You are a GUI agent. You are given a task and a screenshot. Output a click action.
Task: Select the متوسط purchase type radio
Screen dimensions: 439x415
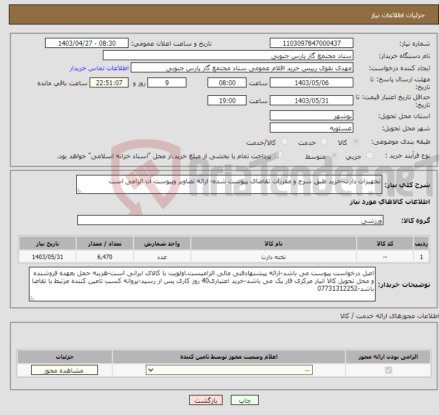pyautogui.click(x=334, y=155)
